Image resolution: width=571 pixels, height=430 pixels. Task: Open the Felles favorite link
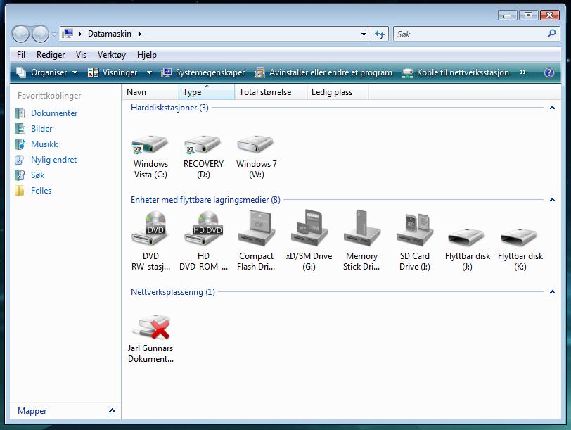41,191
